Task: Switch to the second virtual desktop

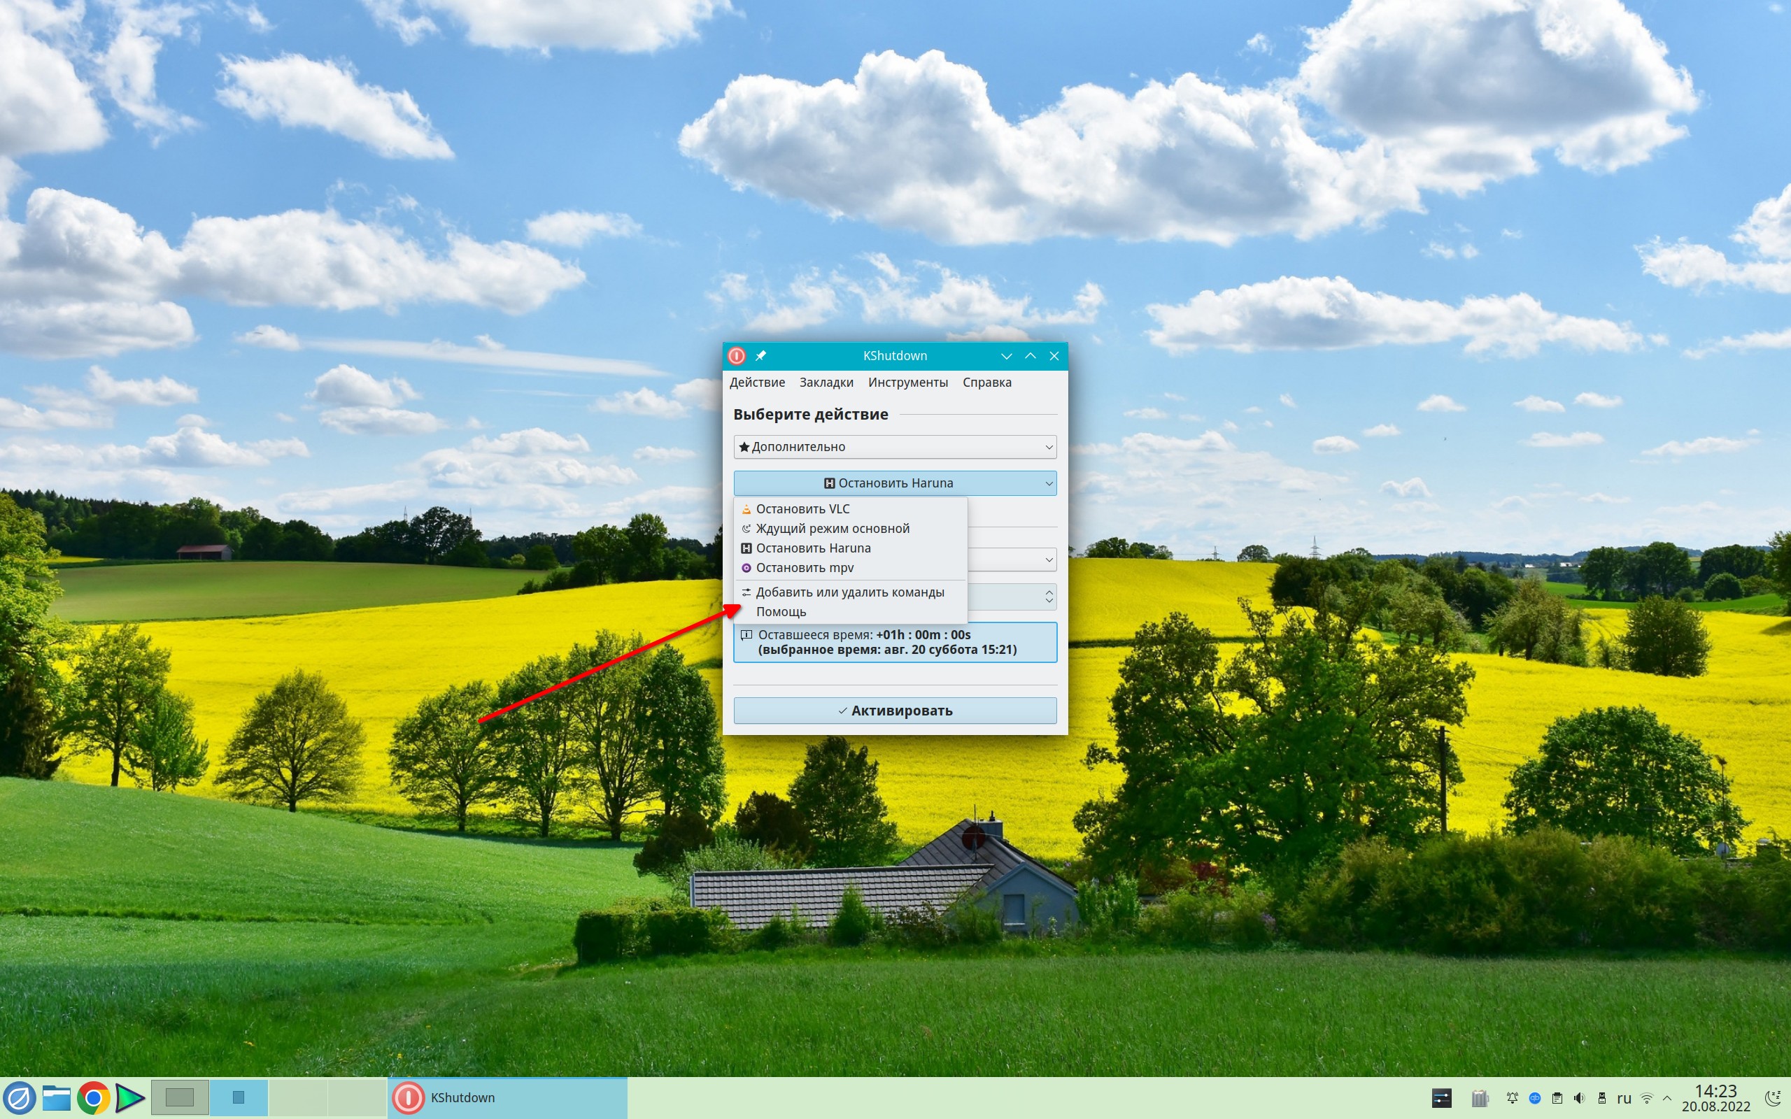Action: pos(239,1097)
